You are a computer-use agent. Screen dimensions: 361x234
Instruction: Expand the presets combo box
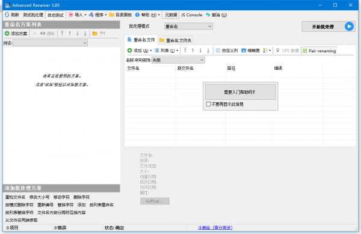[x=50, y=43]
